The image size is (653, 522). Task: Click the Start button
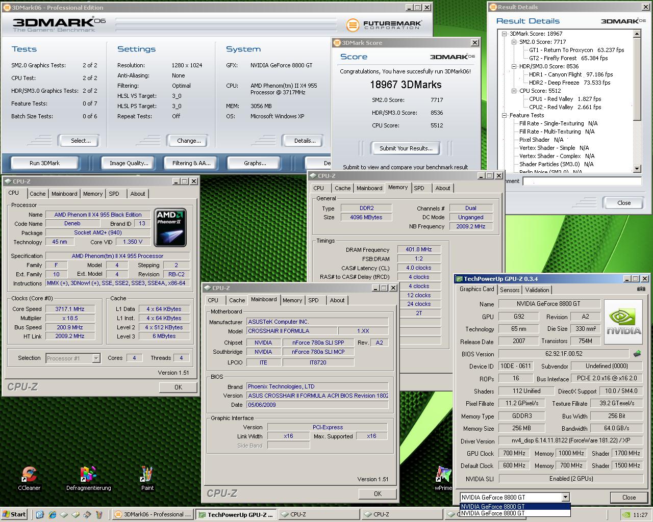(x=14, y=514)
